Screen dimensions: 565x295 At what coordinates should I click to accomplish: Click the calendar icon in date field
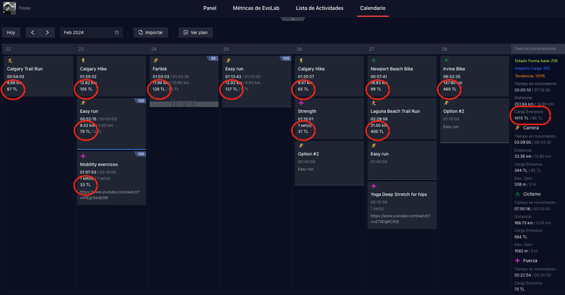coord(117,32)
